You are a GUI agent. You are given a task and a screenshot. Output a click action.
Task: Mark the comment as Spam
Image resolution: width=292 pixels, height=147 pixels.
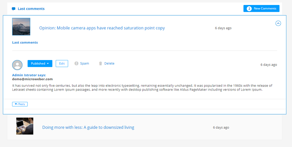(84, 64)
